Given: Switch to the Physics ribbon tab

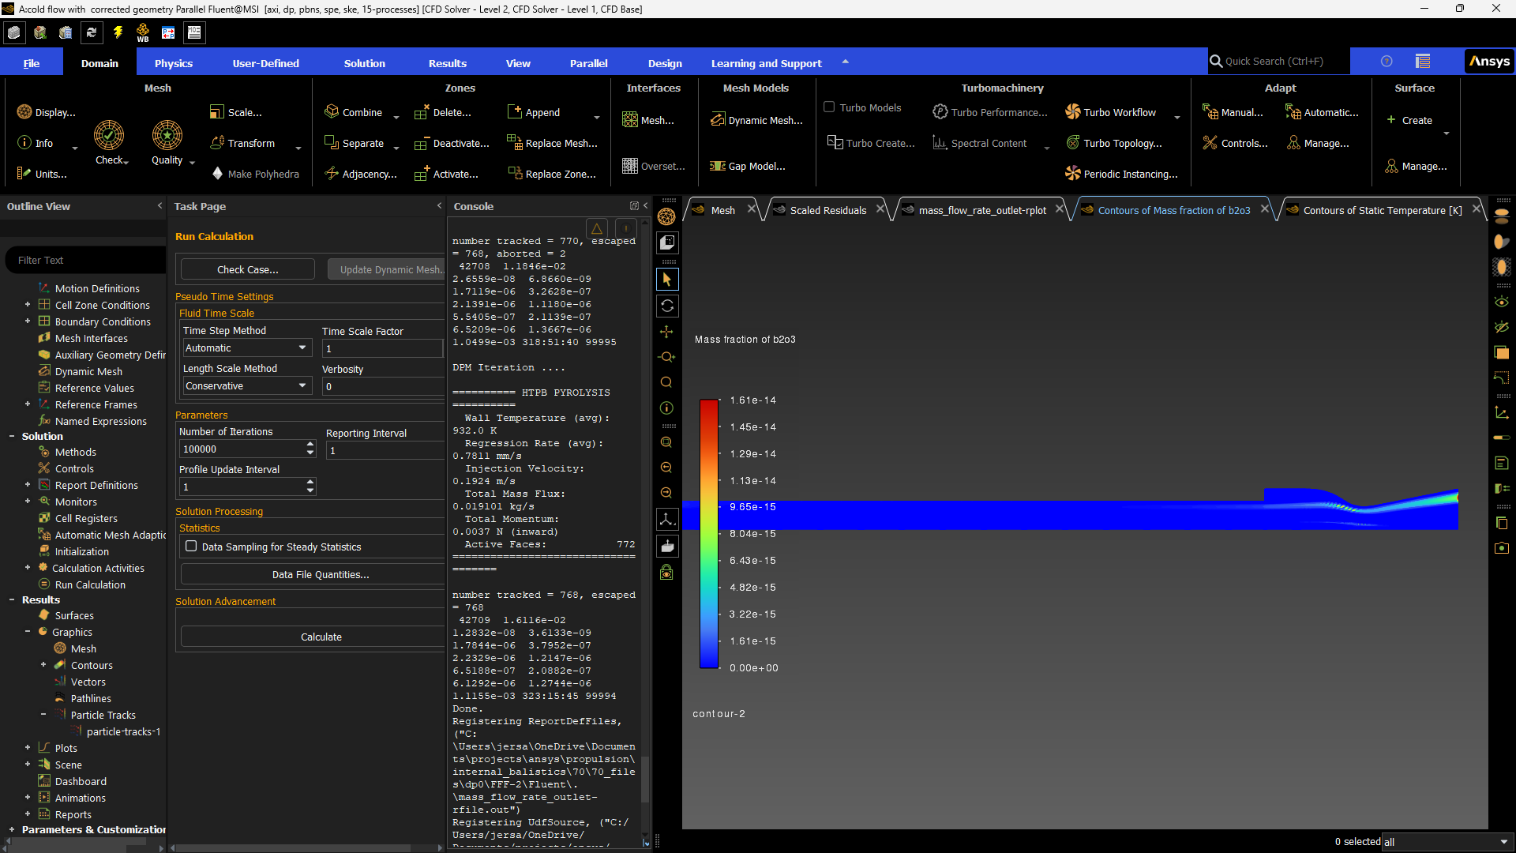Looking at the screenshot, I should (173, 63).
